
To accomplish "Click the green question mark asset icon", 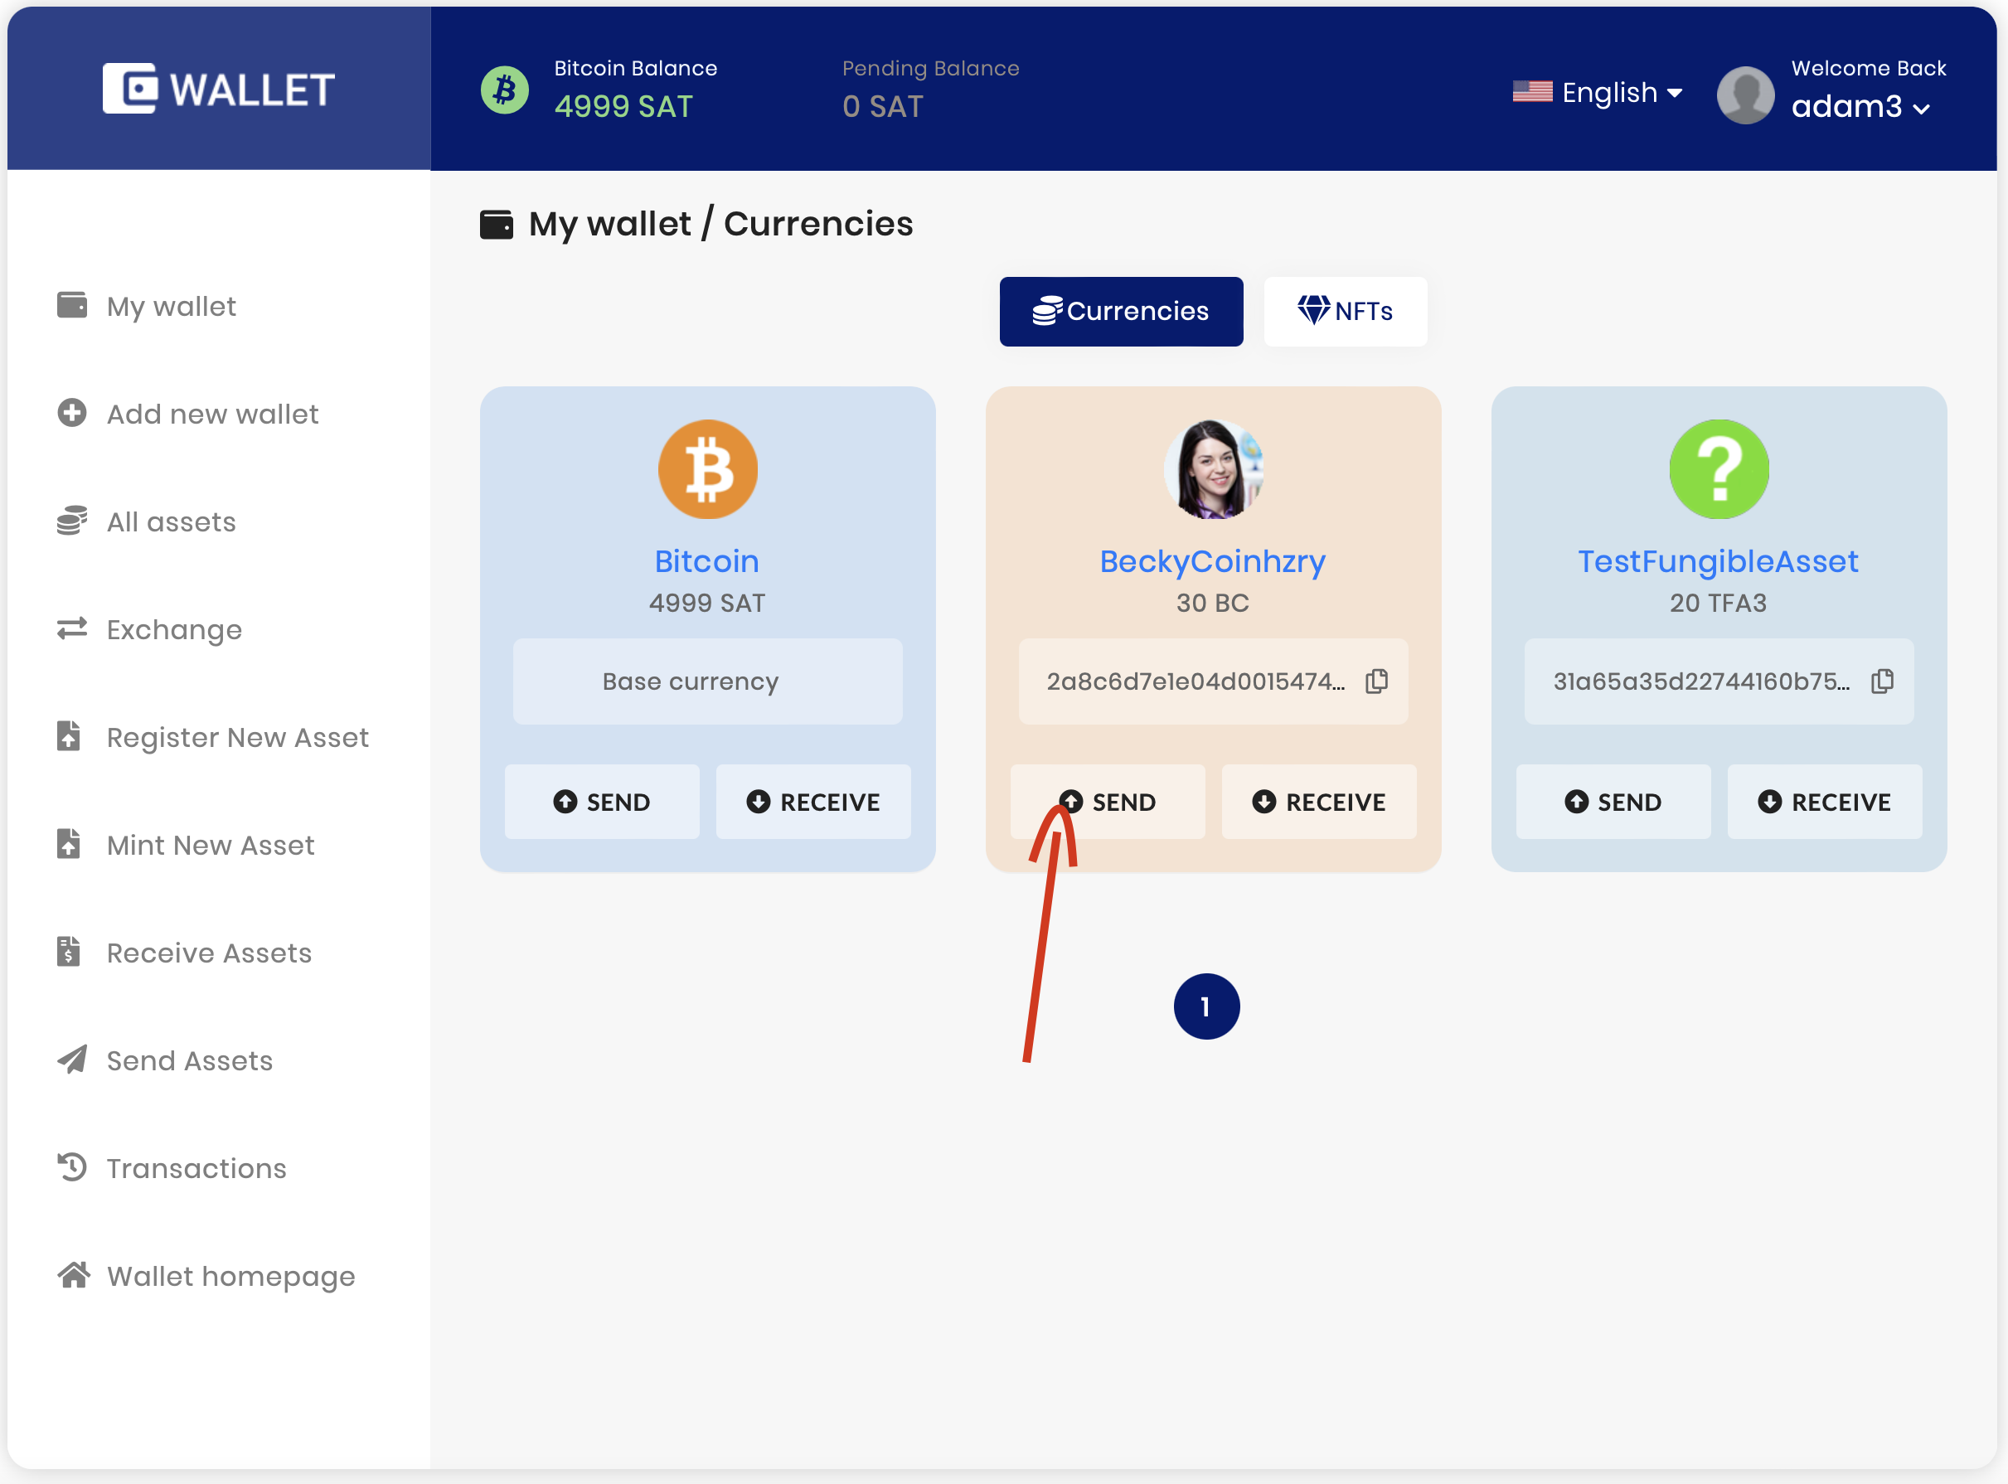I will point(1718,469).
